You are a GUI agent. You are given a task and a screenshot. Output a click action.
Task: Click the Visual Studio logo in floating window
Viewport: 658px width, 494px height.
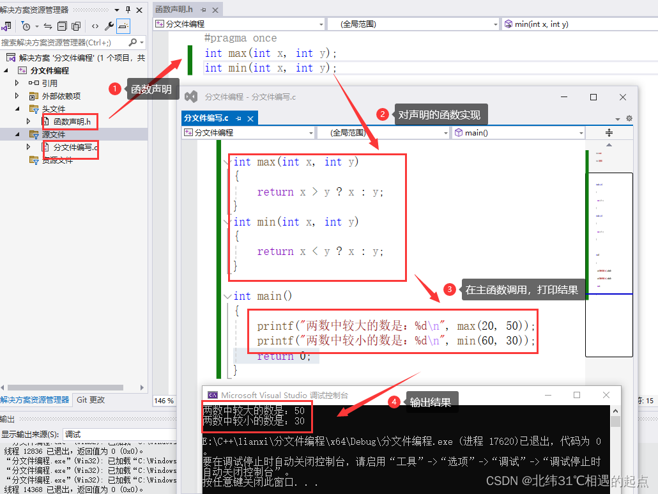point(192,96)
